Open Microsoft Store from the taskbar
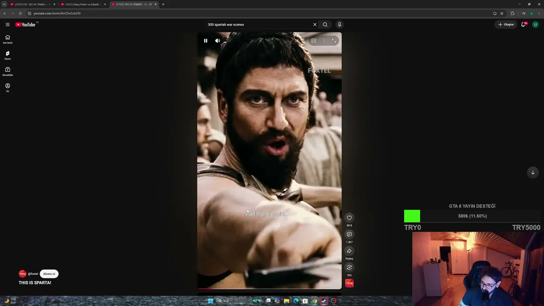Viewport: 544px width, 306px height. click(305, 301)
